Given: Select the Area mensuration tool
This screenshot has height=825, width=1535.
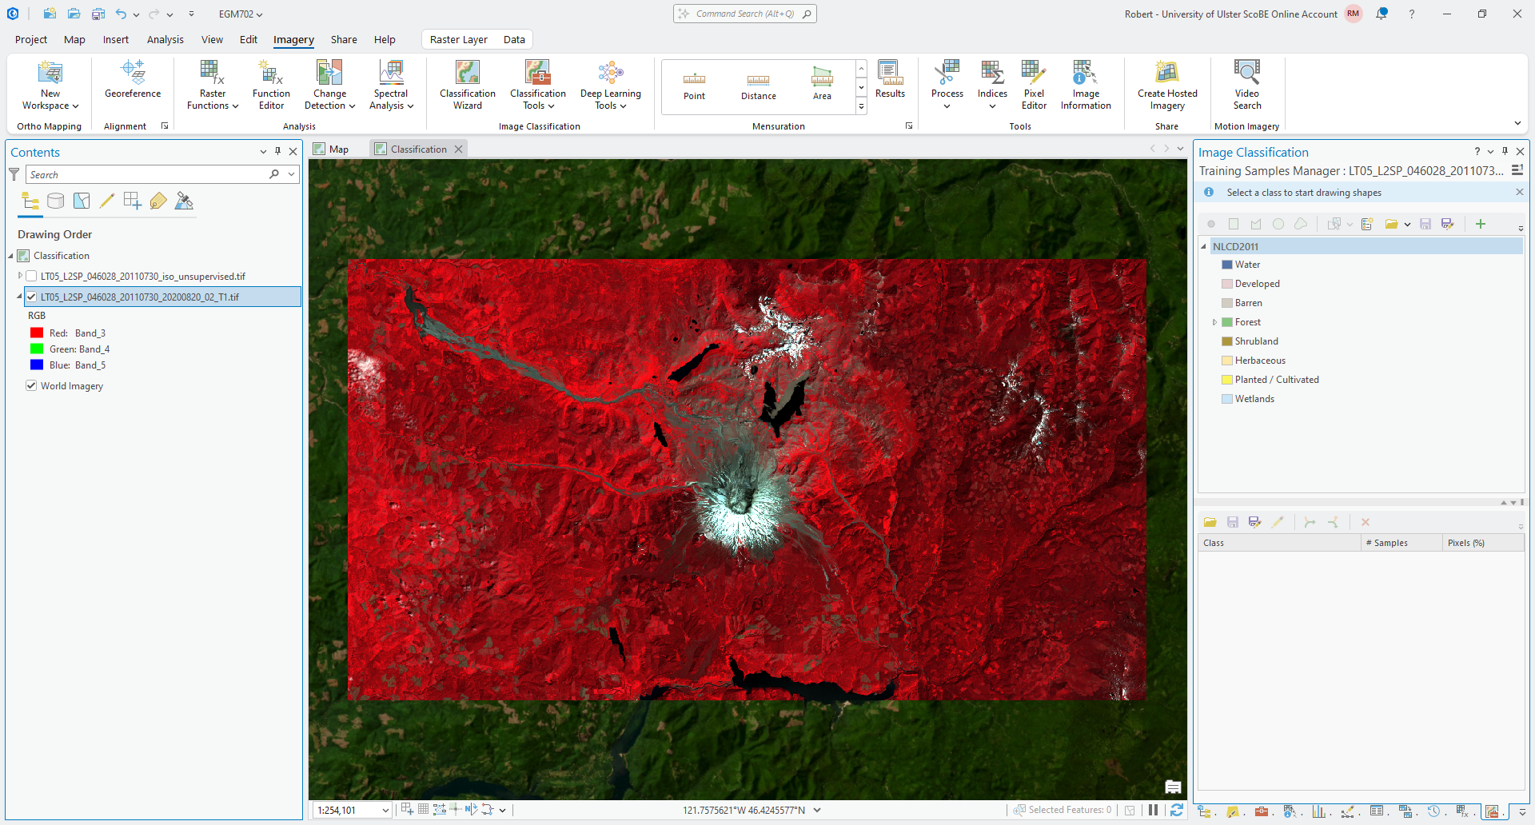Looking at the screenshot, I should 821,85.
